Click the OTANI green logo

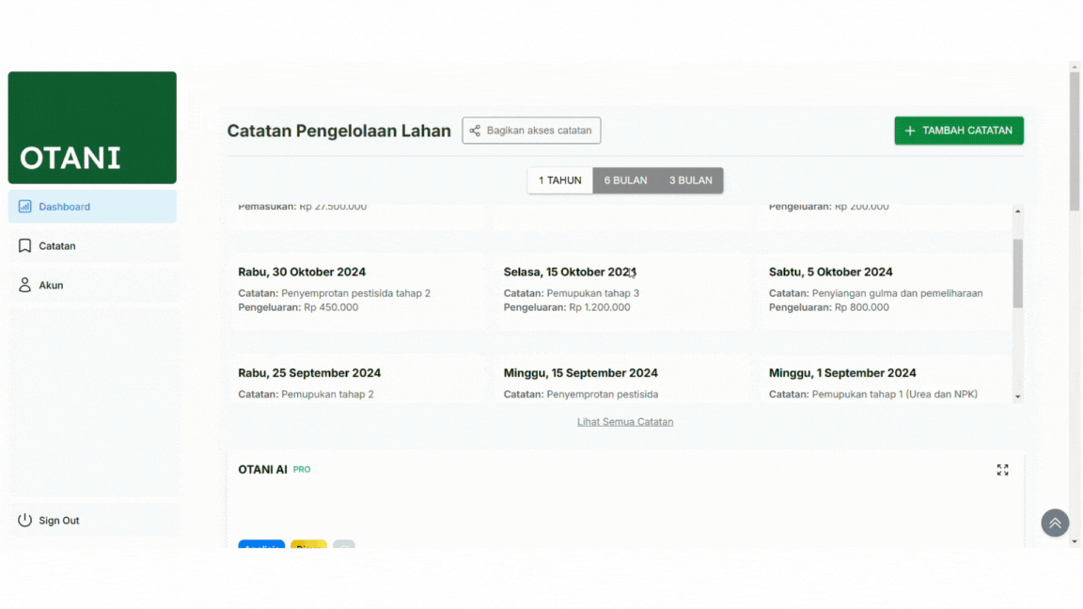[x=92, y=128]
